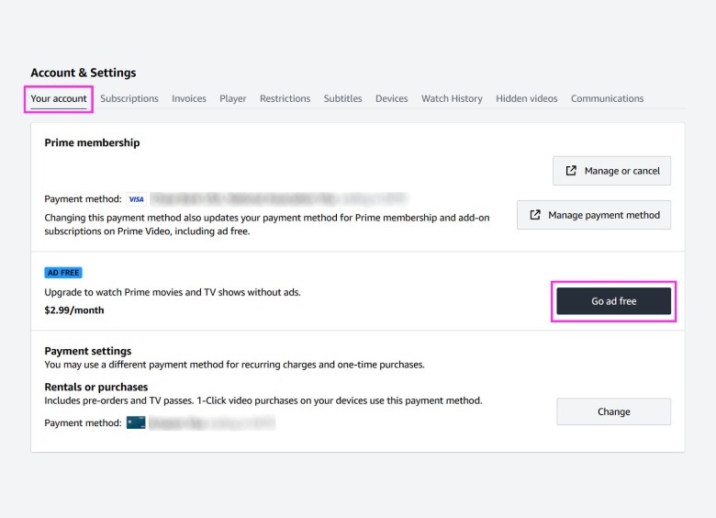Click the external-link icon on Manage payment method

[x=535, y=215]
